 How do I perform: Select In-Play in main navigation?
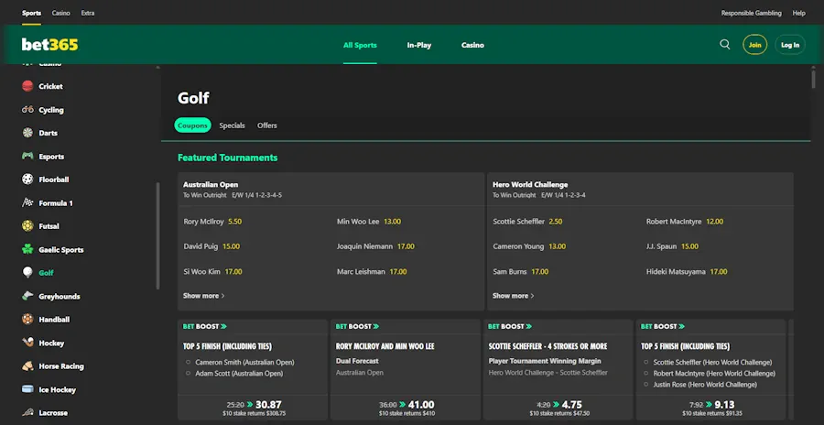(418, 45)
